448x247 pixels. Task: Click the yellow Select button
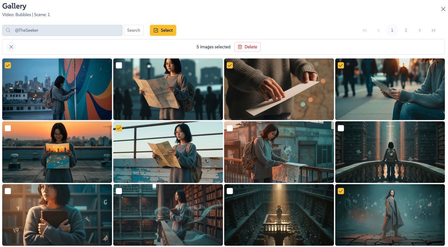click(x=163, y=30)
